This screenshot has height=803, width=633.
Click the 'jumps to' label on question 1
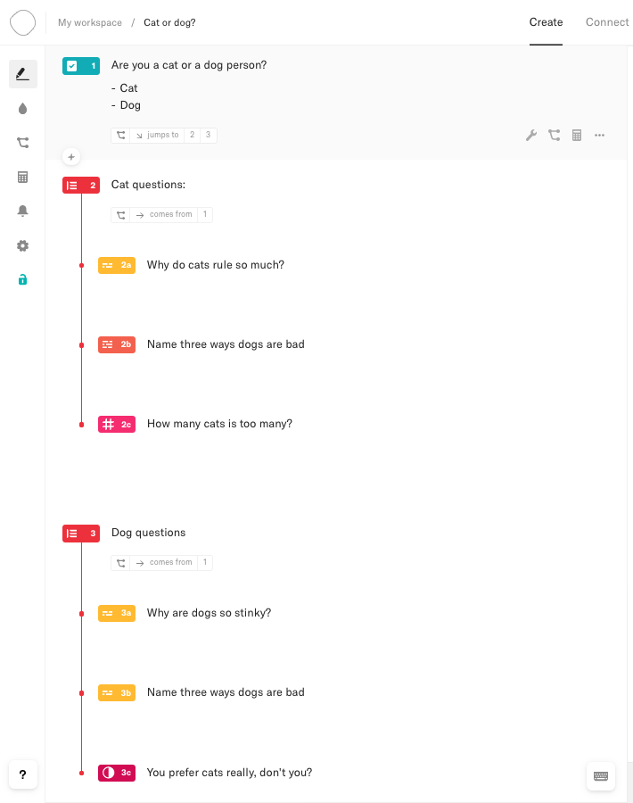click(163, 135)
